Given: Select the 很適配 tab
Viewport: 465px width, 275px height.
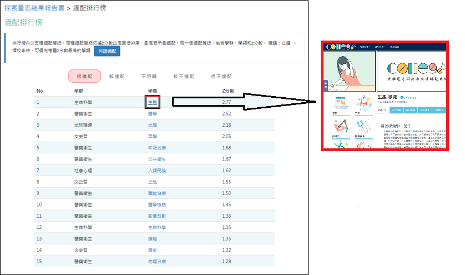Looking at the screenshot, I should pyautogui.click(x=84, y=76).
